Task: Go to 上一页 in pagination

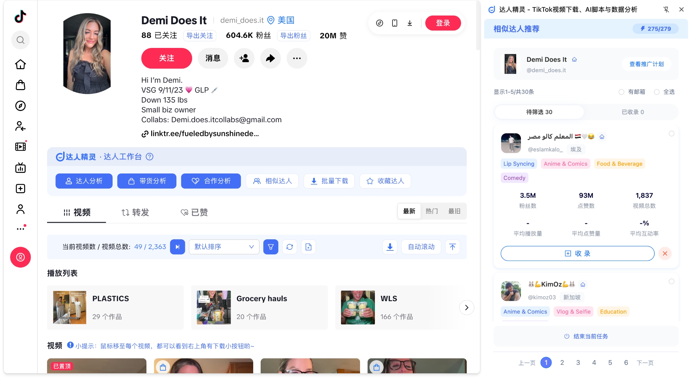Action: coord(527,363)
